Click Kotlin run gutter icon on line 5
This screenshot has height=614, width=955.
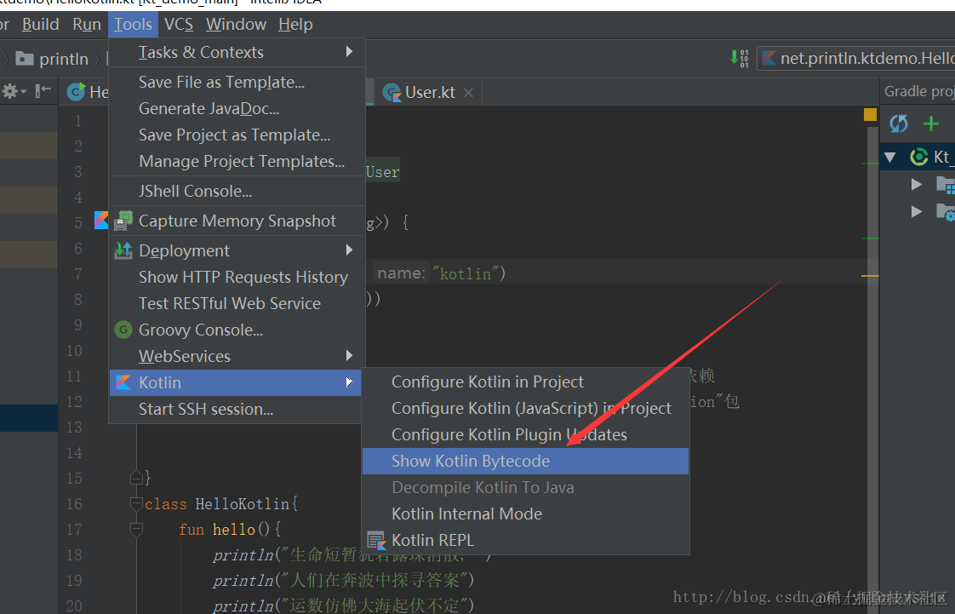101,221
